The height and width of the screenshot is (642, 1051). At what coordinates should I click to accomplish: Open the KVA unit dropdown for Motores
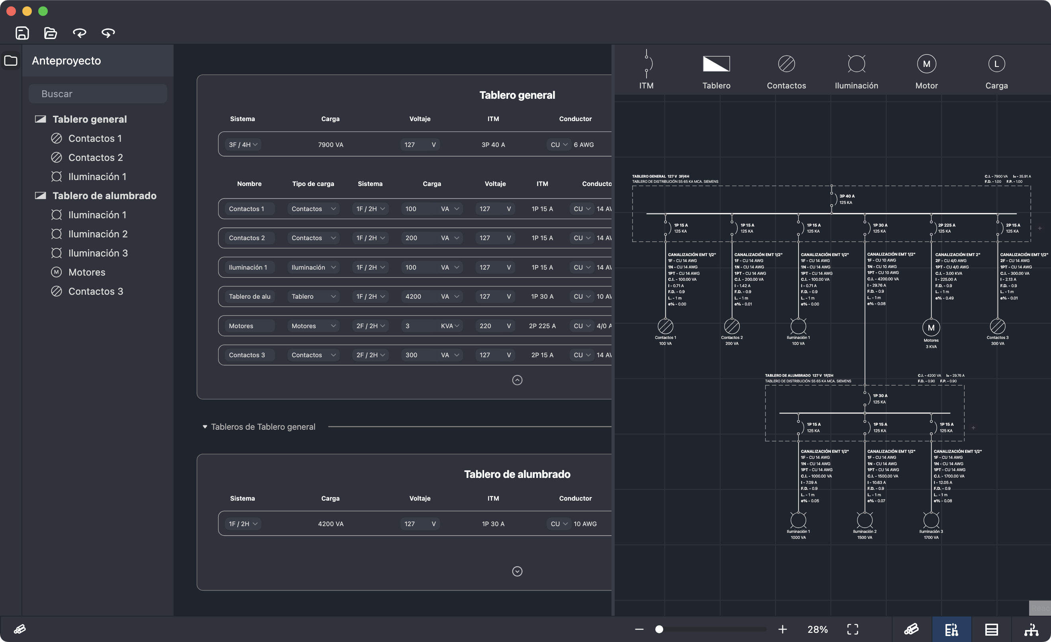[450, 326]
